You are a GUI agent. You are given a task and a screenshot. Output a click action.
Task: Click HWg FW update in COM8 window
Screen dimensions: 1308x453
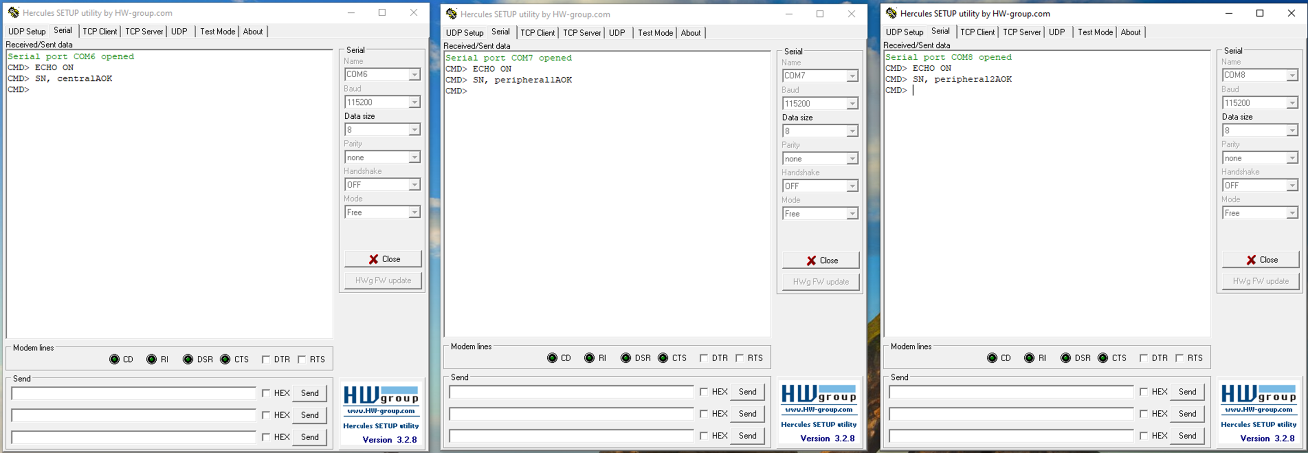pos(1261,281)
